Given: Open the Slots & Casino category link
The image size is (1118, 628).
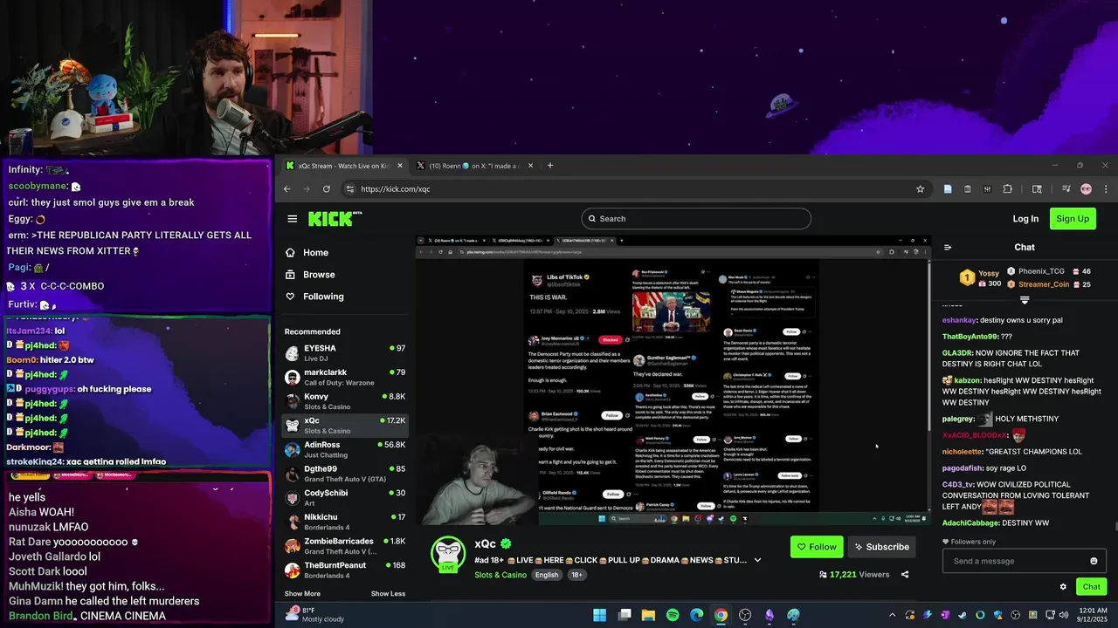Looking at the screenshot, I should (x=501, y=575).
